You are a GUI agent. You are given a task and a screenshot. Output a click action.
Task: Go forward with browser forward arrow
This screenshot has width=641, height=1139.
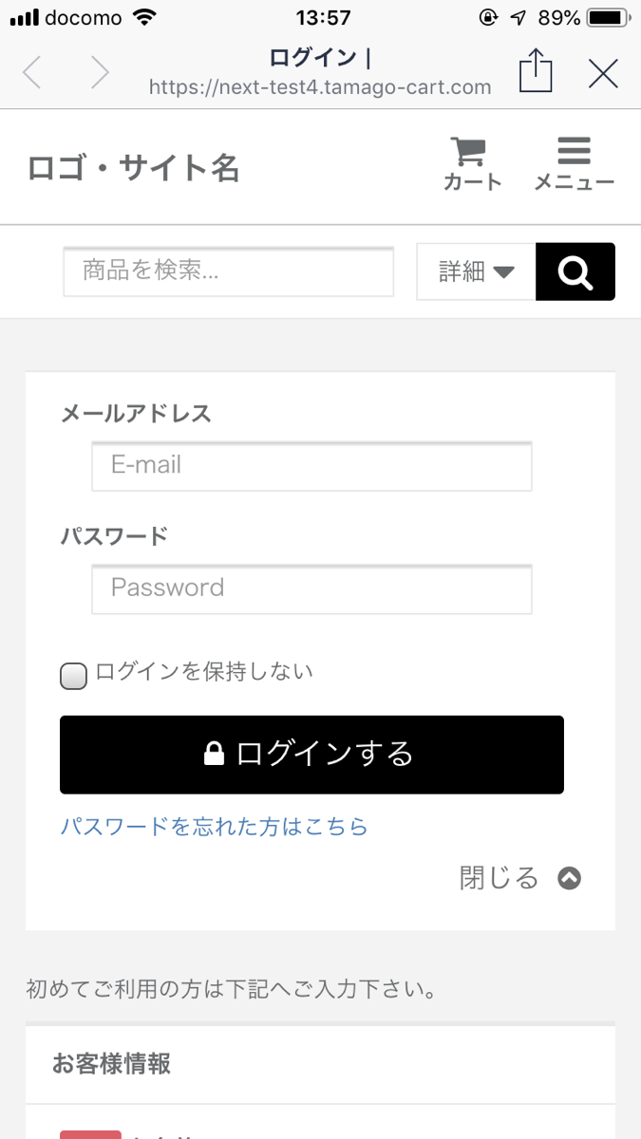point(100,72)
